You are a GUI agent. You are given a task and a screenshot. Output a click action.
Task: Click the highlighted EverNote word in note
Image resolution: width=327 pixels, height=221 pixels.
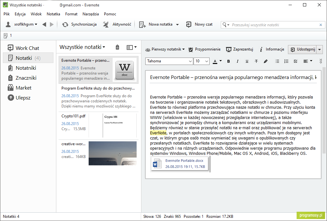(x=158, y=133)
